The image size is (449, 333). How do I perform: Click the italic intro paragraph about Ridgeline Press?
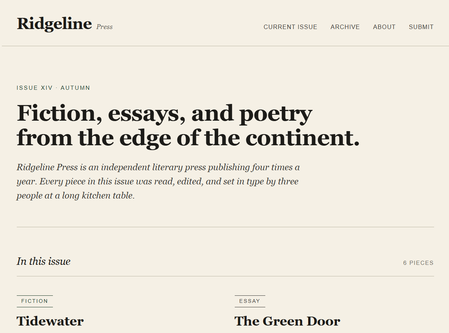tap(158, 181)
